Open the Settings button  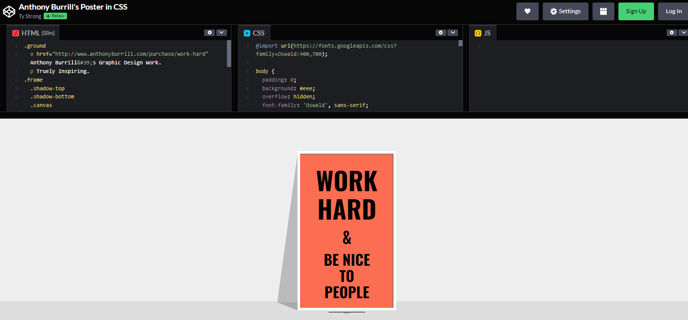coord(565,11)
